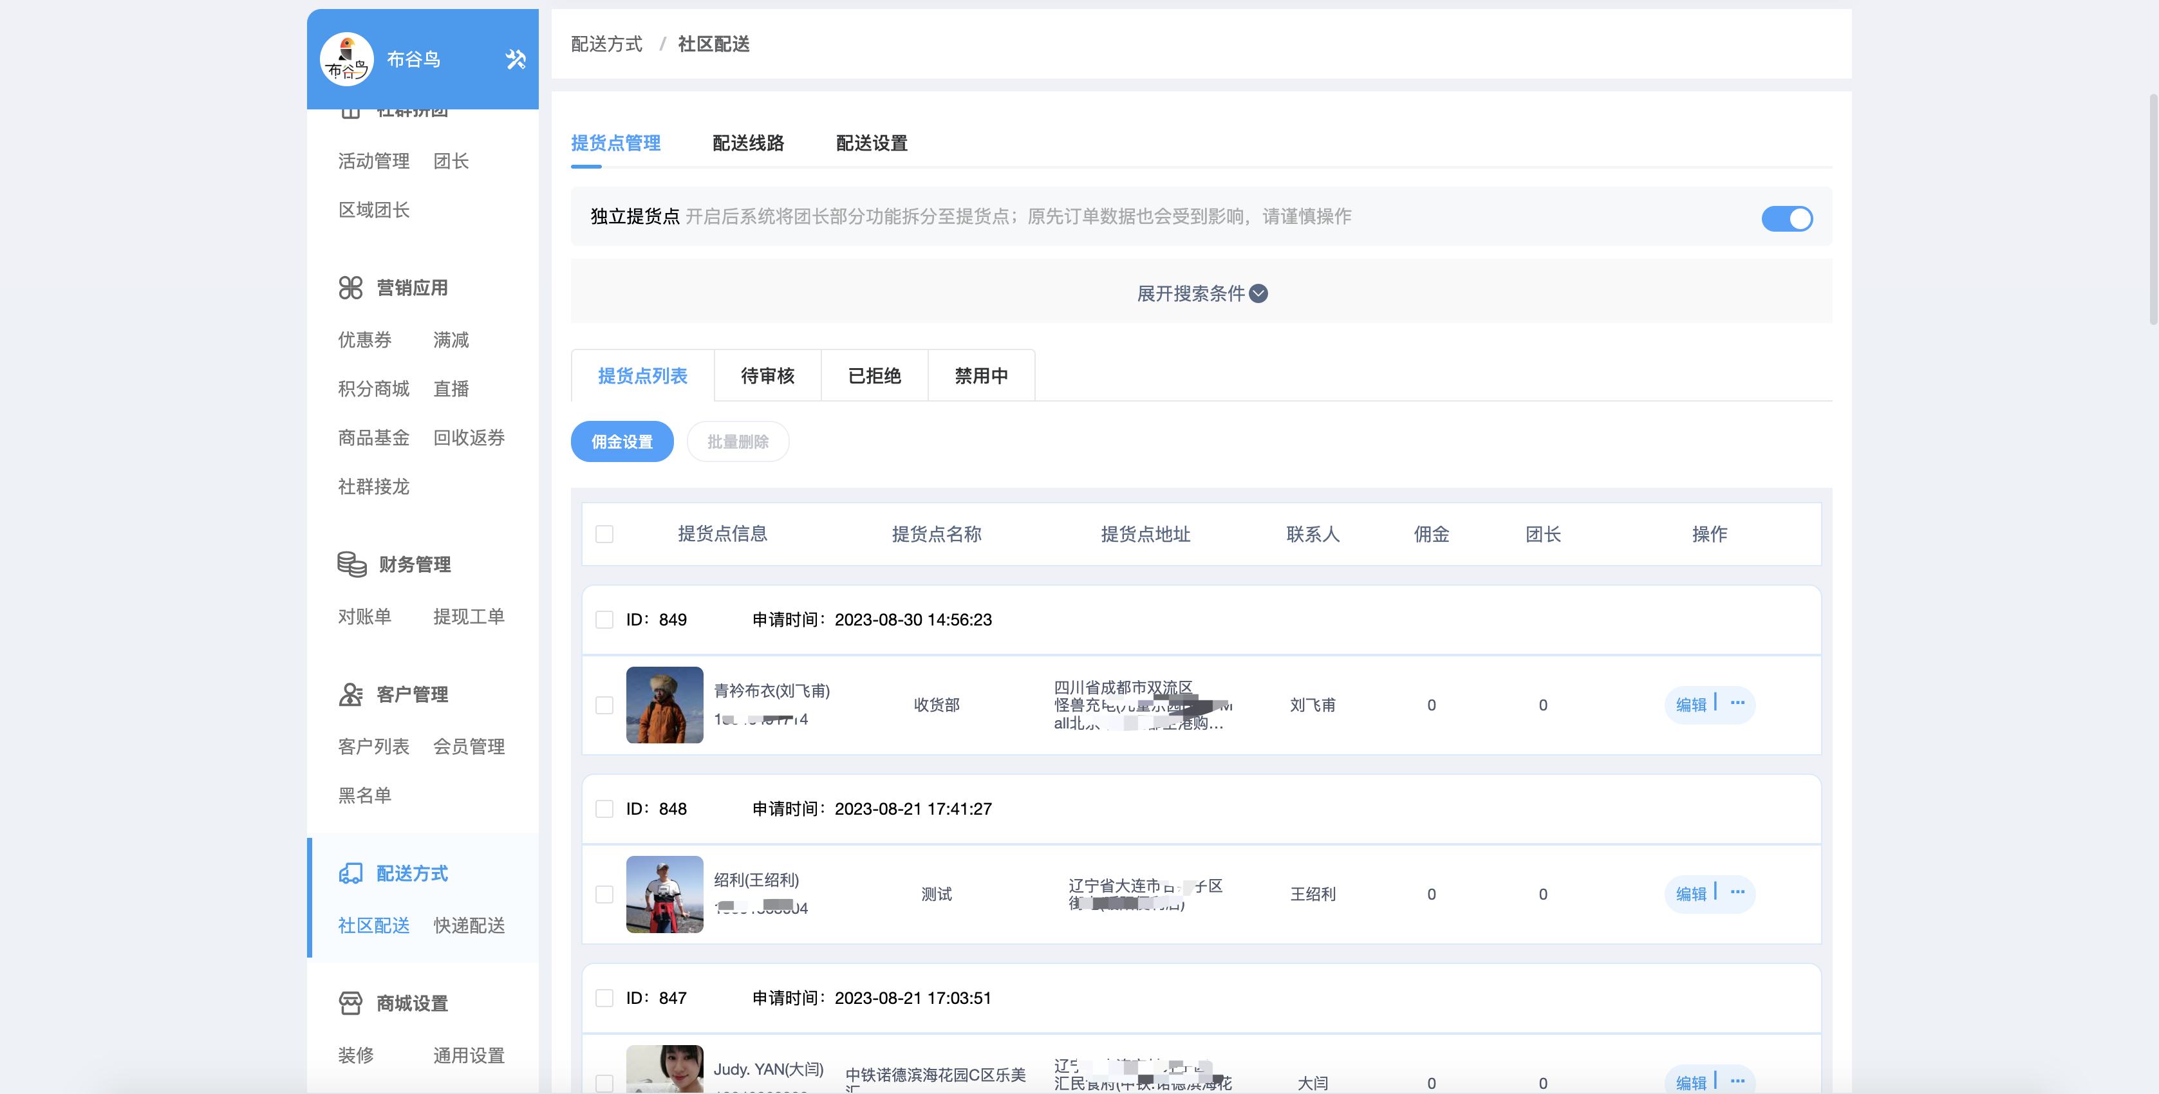This screenshot has height=1094, width=2159.
Task: Click the tools icon beside 布谷鸟
Action: pos(516,59)
